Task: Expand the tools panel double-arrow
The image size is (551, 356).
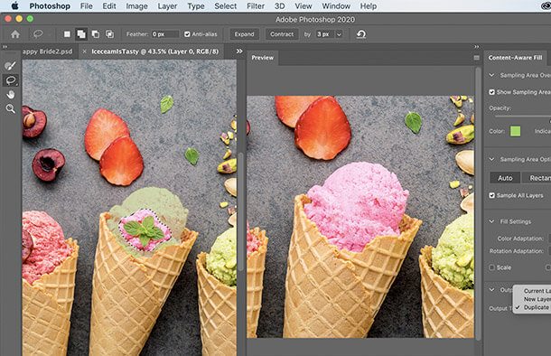Action: point(5,47)
